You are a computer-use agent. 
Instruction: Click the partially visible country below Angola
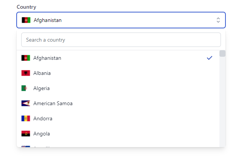pos(42,146)
